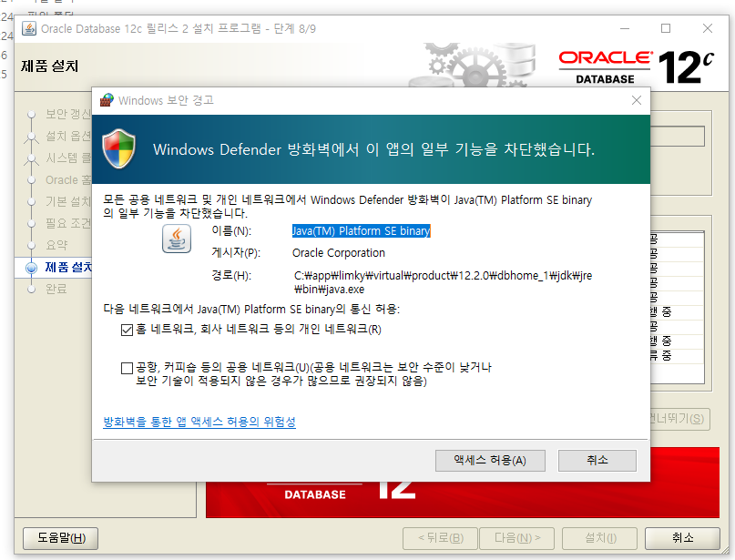The width and height of the screenshot is (735, 560).
Task: Close the Windows security alert dialog
Action: (636, 100)
